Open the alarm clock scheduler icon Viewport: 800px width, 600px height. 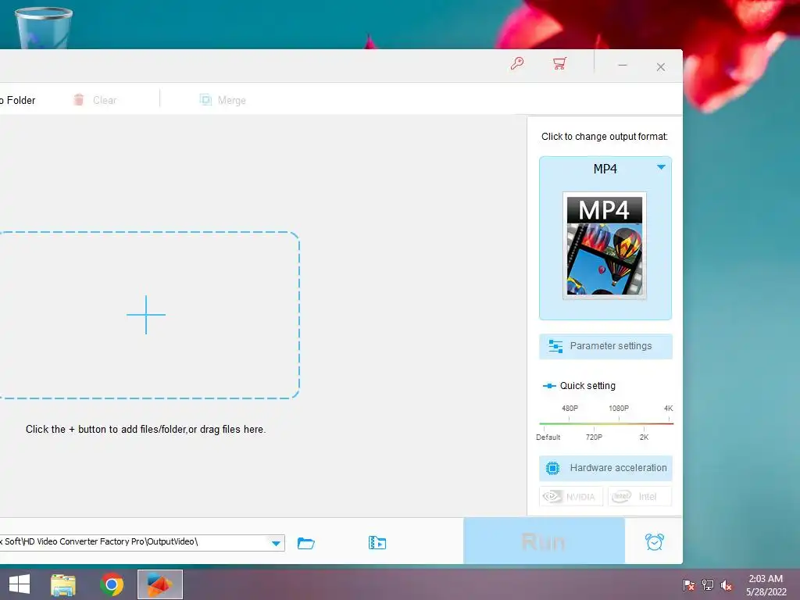pos(654,541)
